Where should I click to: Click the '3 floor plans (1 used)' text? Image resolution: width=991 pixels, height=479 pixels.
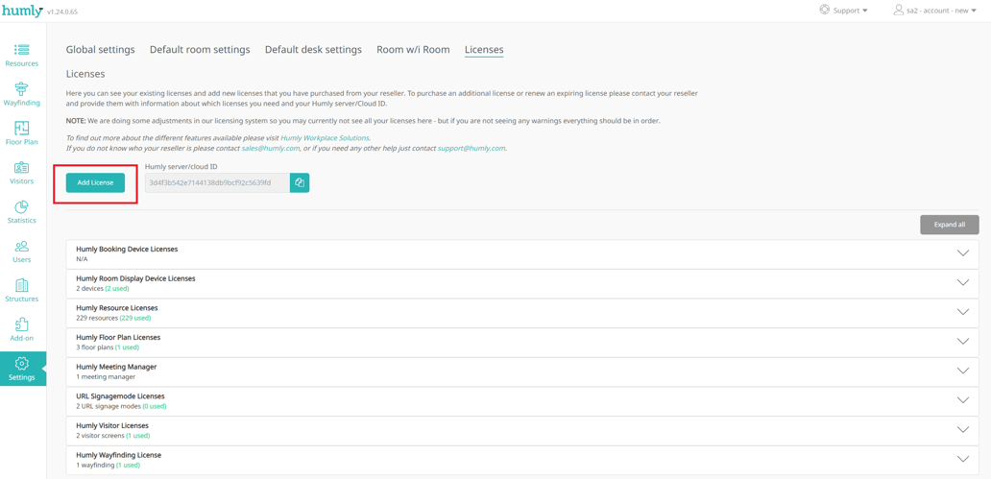pyautogui.click(x=108, y=347)
